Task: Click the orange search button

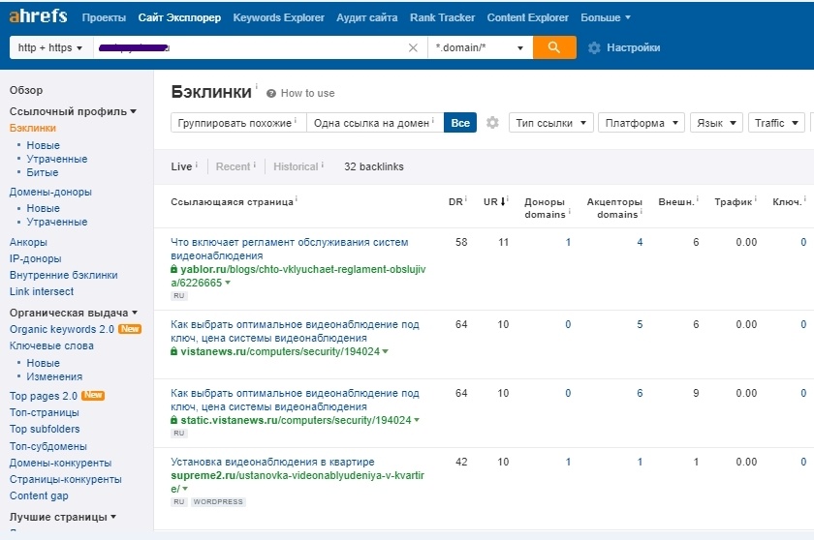Action: (x=555, y=47)
